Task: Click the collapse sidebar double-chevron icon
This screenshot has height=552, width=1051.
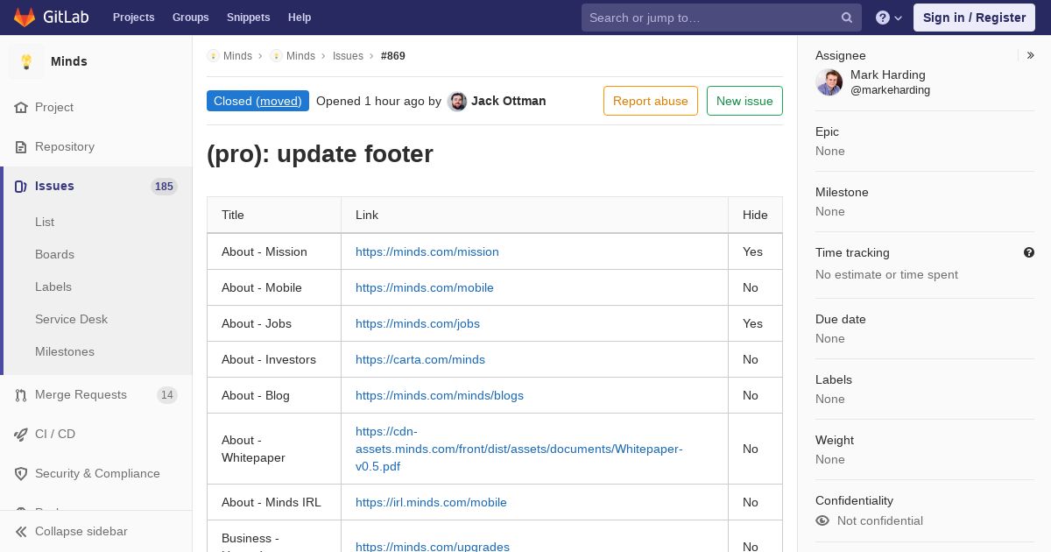Action: (x=21, y=532)
